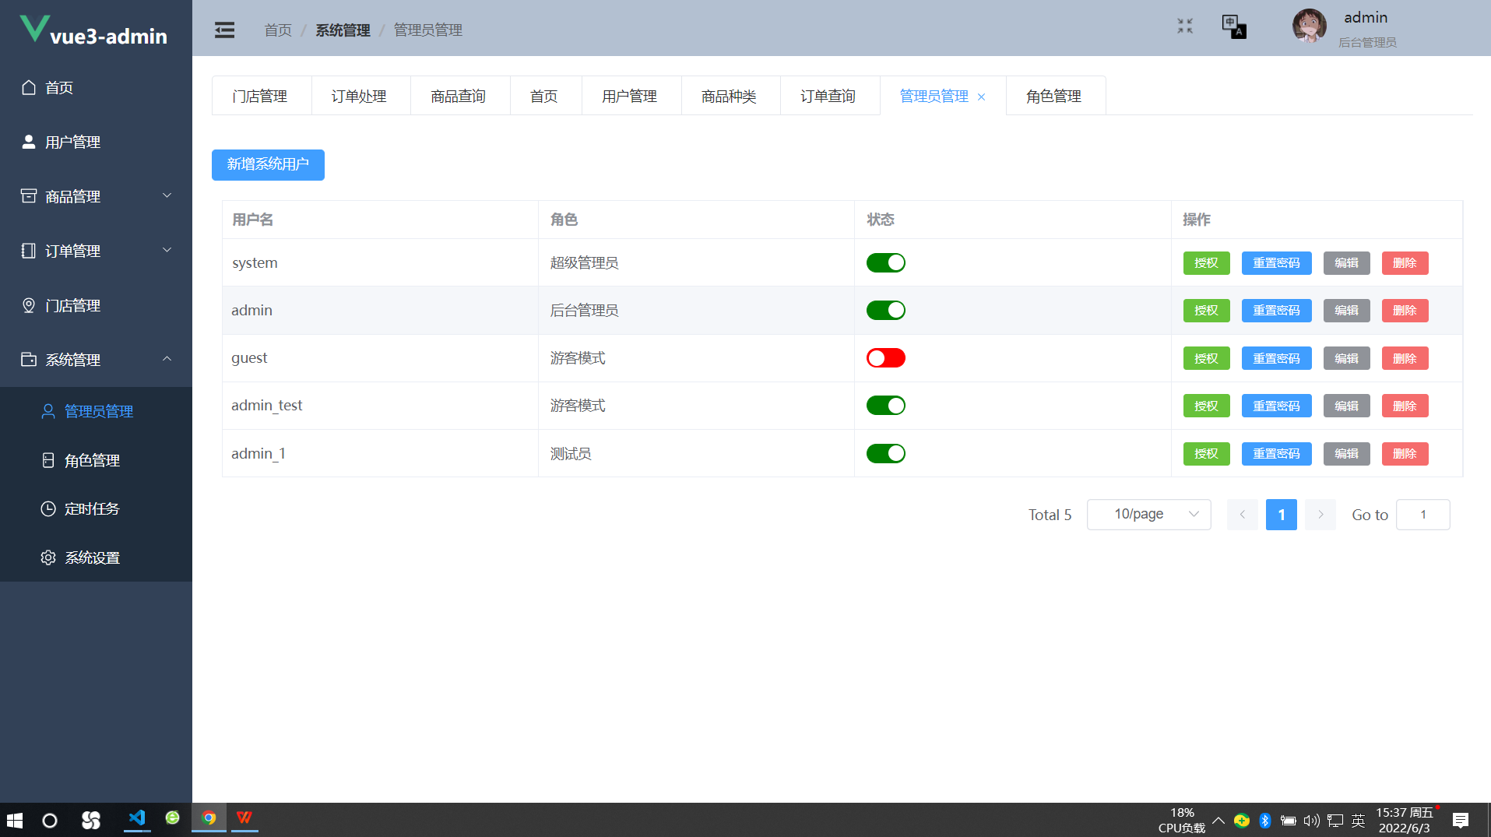This screenshot has height=837, width=1491.
Task: Click 授权 for the system user
Action: (x=1206, y=263)
